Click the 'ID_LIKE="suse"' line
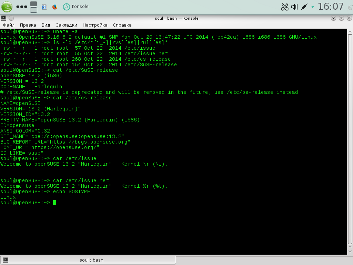 [22, 153]
